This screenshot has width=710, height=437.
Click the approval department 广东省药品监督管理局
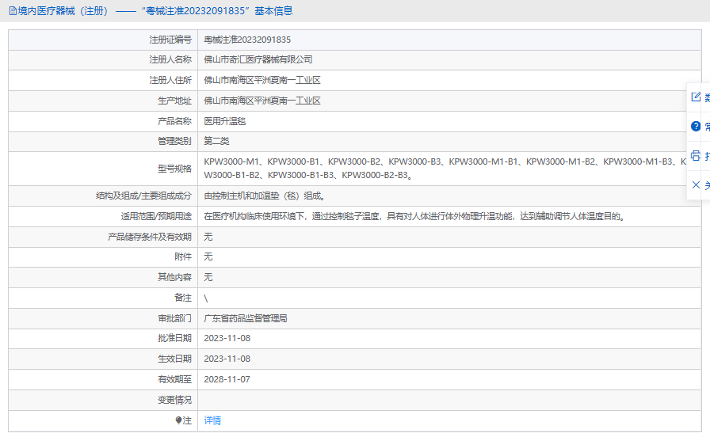(x=246, y=318)
